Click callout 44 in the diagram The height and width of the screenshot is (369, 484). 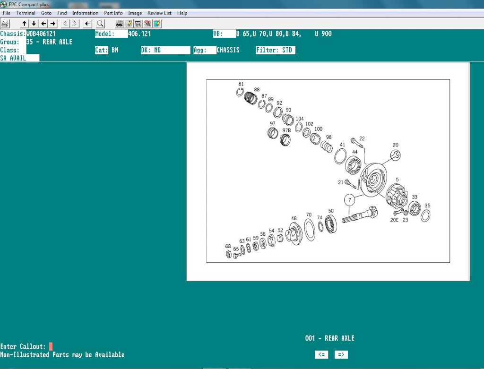click(355, 152)
